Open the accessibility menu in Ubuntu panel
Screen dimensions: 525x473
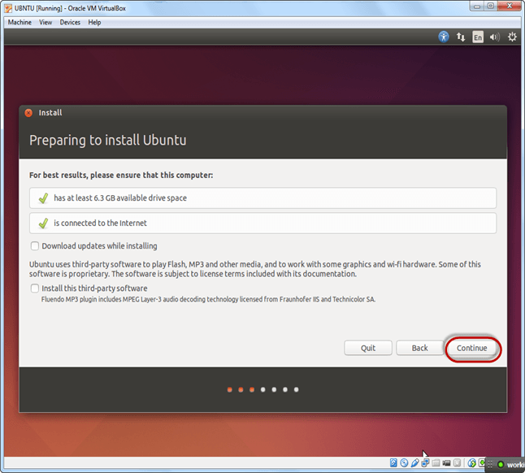click(x=444, y=37)
